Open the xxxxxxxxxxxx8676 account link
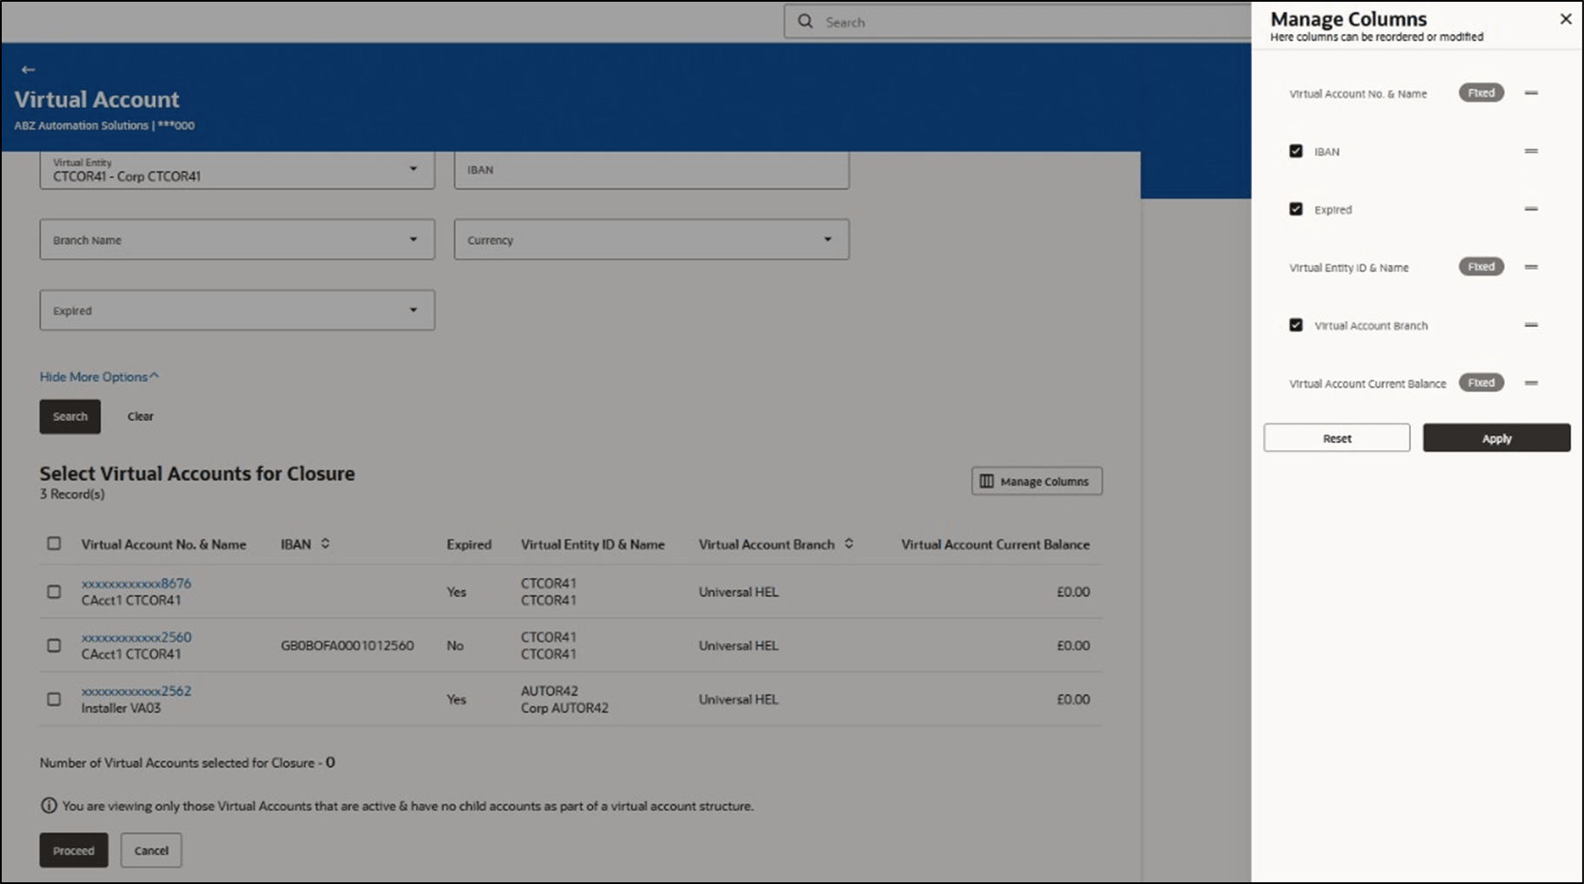 click(136, 583)
